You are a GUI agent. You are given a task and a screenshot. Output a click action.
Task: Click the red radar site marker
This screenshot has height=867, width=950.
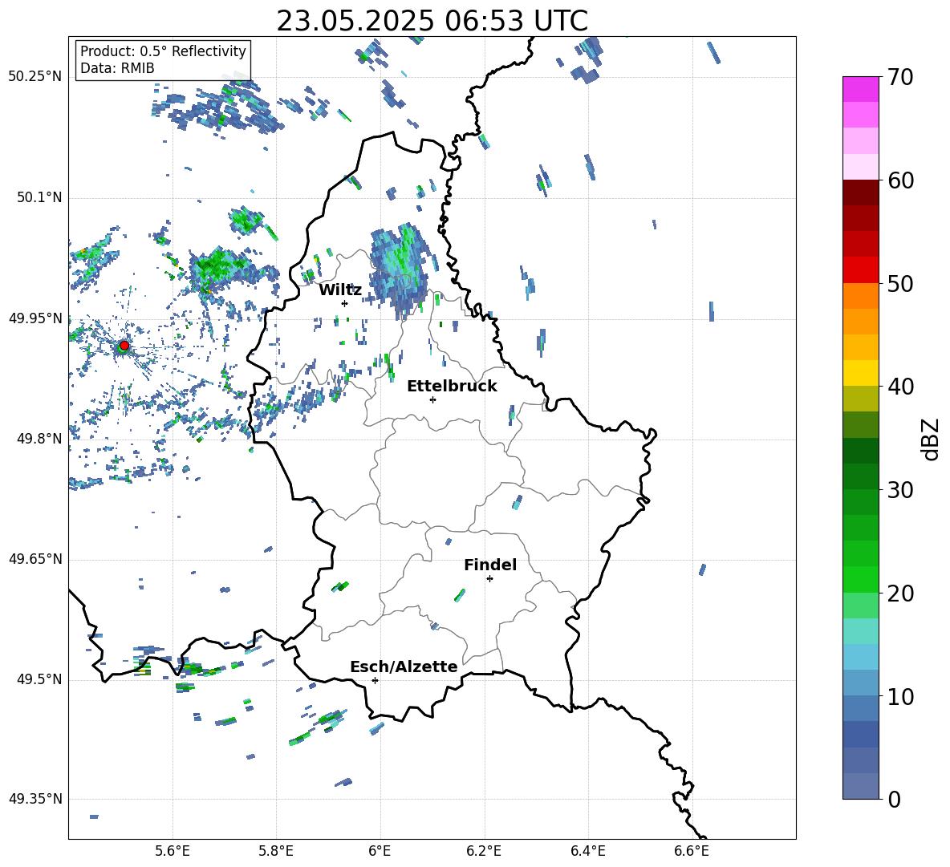click(x=124, y=346)
